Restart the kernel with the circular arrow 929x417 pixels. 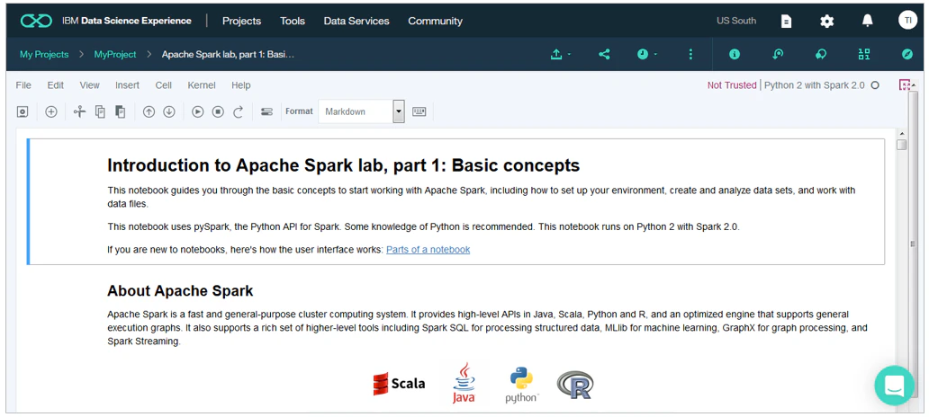pyautogui.click(x=239, y=111)
